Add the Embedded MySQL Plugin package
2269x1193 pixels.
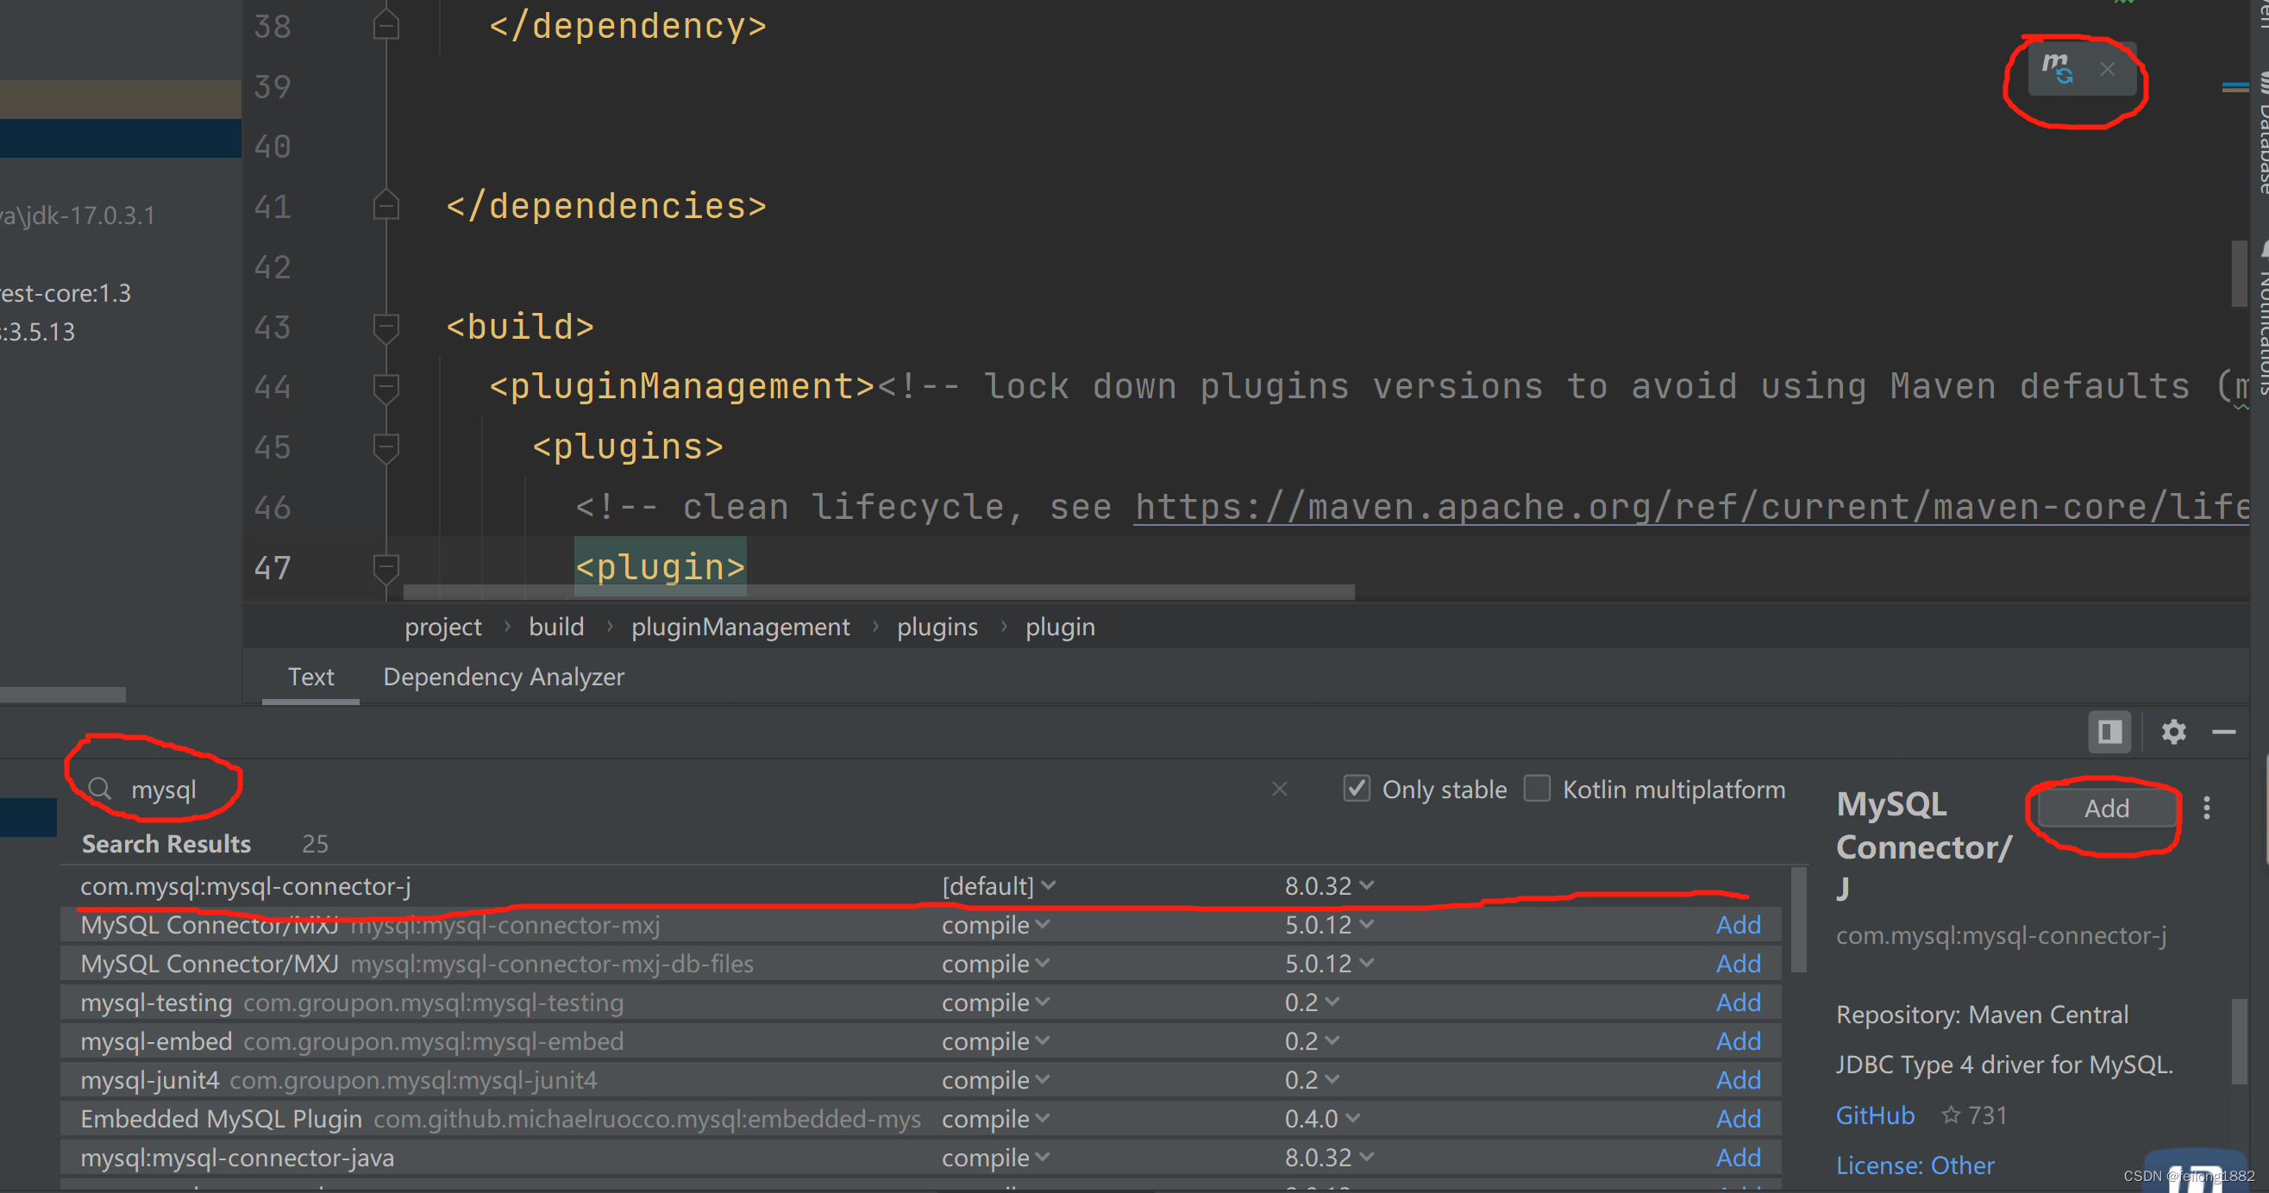click(x=1738, y=1118)
